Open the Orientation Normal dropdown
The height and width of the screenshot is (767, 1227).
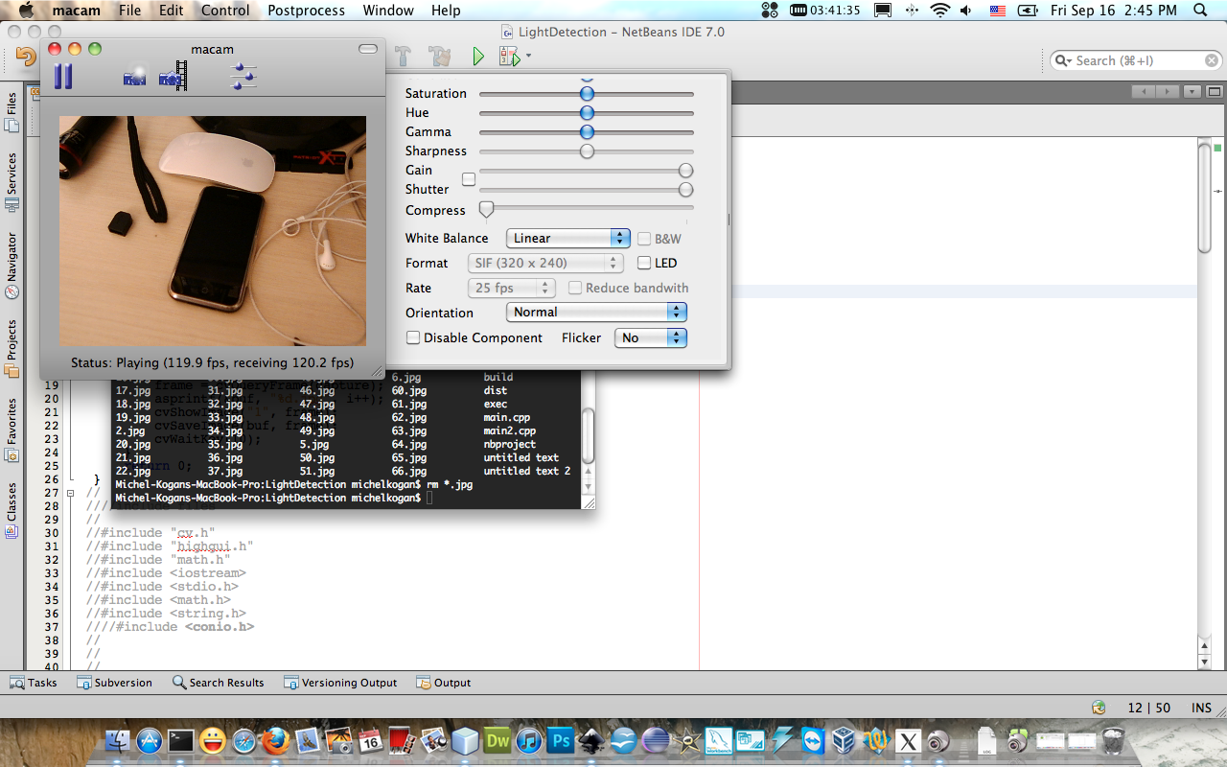(x=596, y=312)
